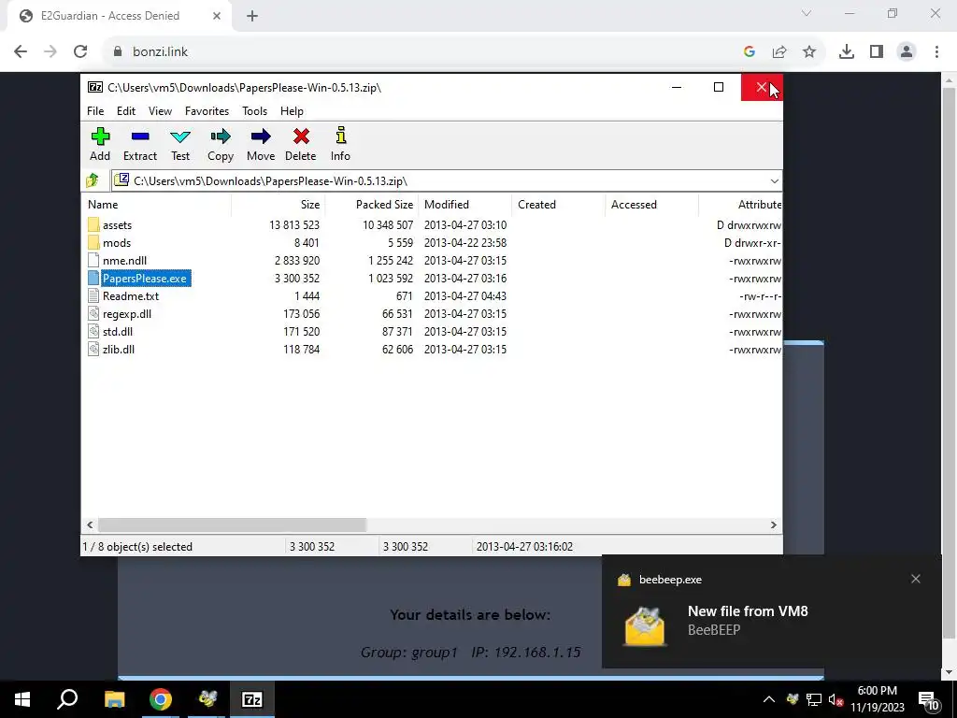
Task: Open 7-Zip window system menu icon
Action: [95, 87]
